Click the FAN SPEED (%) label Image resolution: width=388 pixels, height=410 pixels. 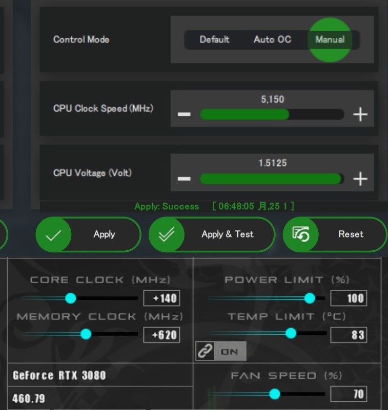tap(287, 376)
